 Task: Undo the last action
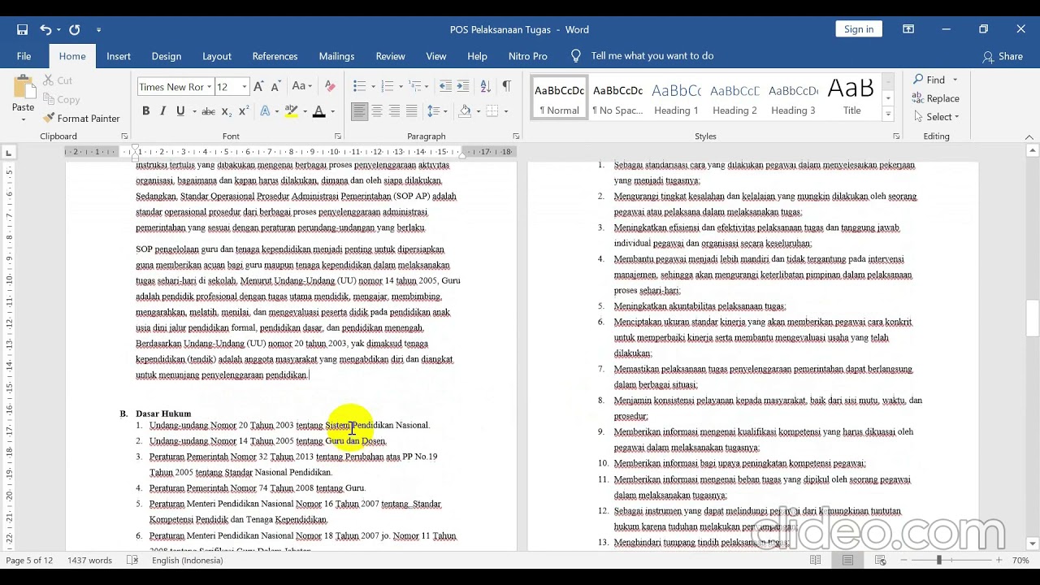tap(45, 29)
